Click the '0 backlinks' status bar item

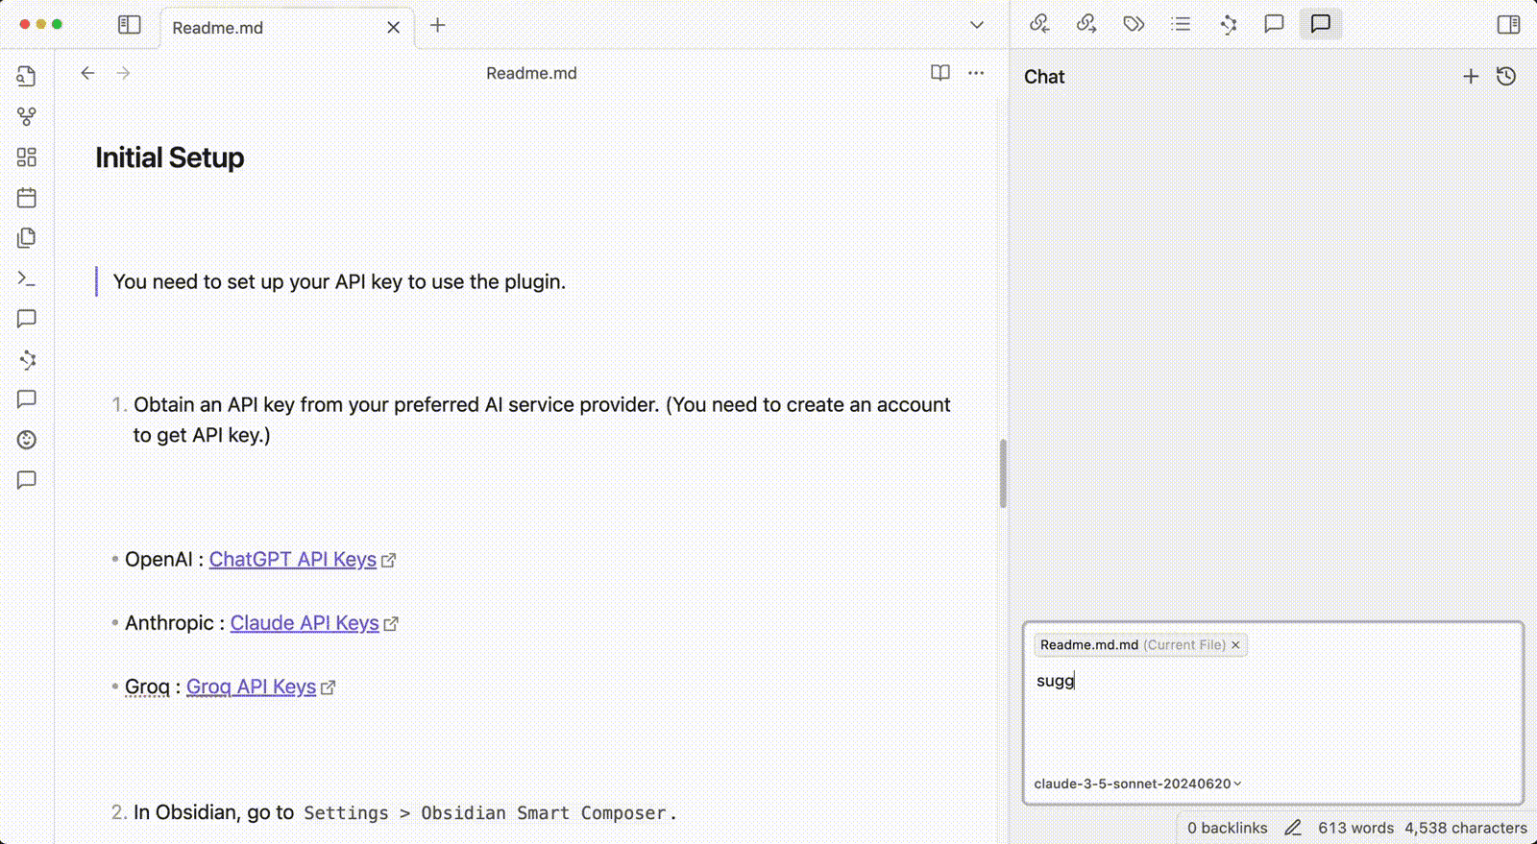click(1227, 828)
